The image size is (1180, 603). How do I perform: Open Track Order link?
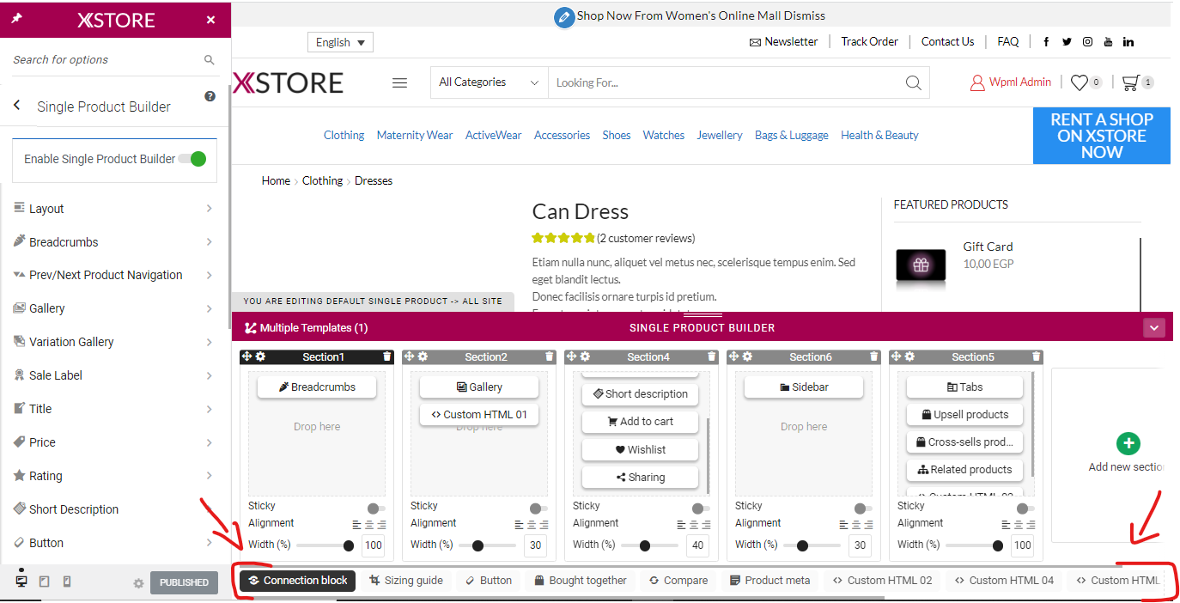click(869, 41)
